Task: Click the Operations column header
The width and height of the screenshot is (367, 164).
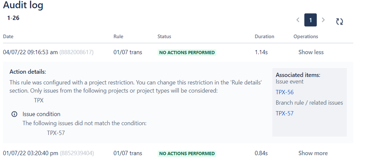Action: [306, 36]
